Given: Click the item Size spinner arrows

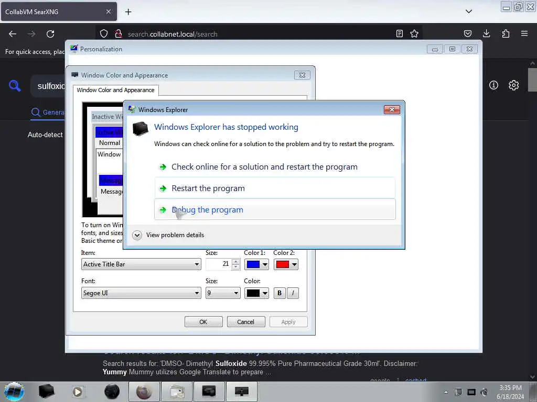Looking at the screenshot, I should pyautogui.click(x=235, y=264).
